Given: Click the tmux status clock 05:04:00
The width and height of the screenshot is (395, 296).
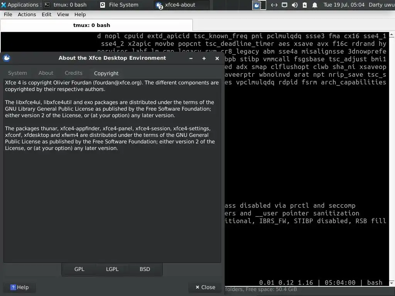Looking at the screenshot, I should coord(340,283).
